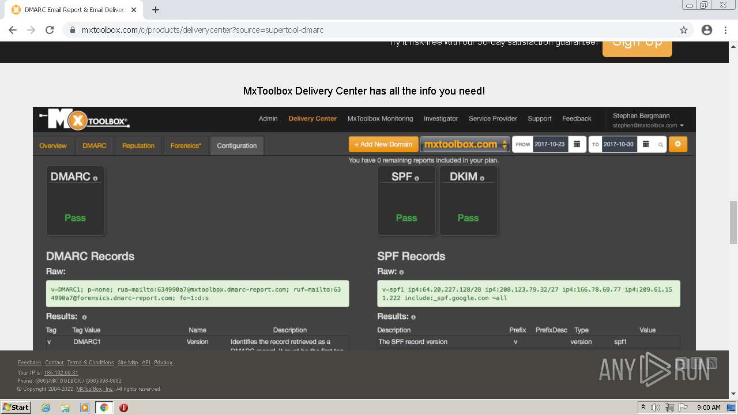The image size is (738, 415).
Task: Click the browser forward arrow
Action: coord(31,30)
